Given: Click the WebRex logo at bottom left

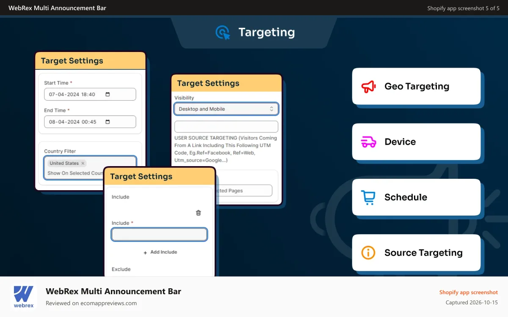Looking at the screenshot, I should coord(24,297).
